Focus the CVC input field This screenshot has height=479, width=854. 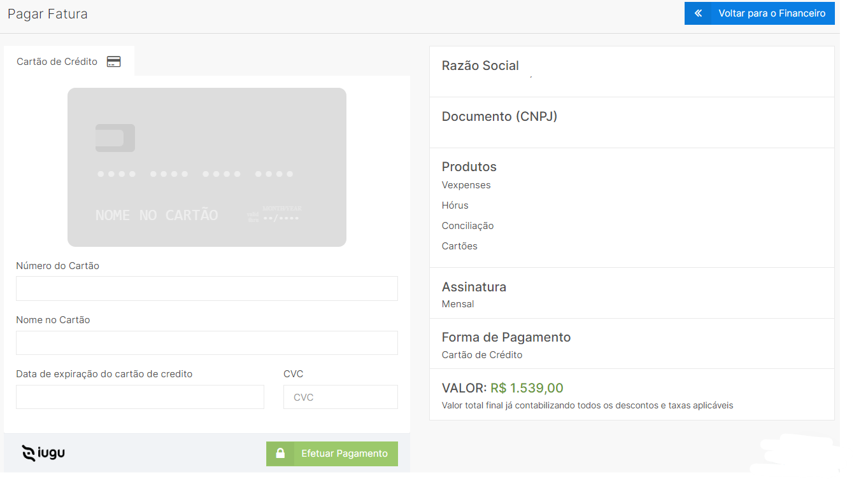pos(341,397)
